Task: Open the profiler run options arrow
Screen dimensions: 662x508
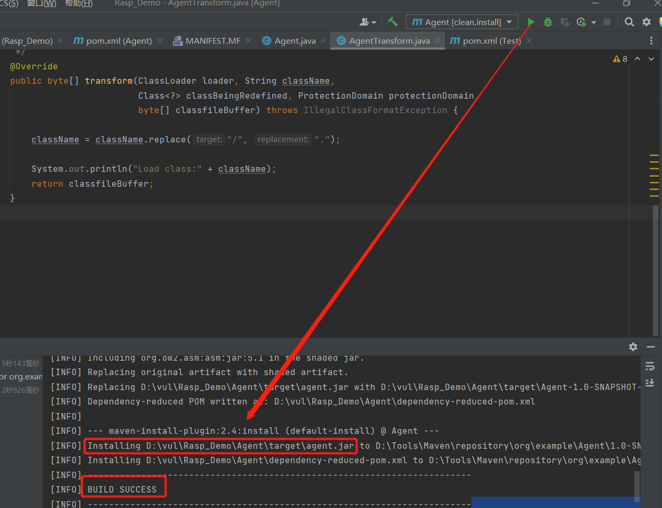Action: tap(593, 22)
